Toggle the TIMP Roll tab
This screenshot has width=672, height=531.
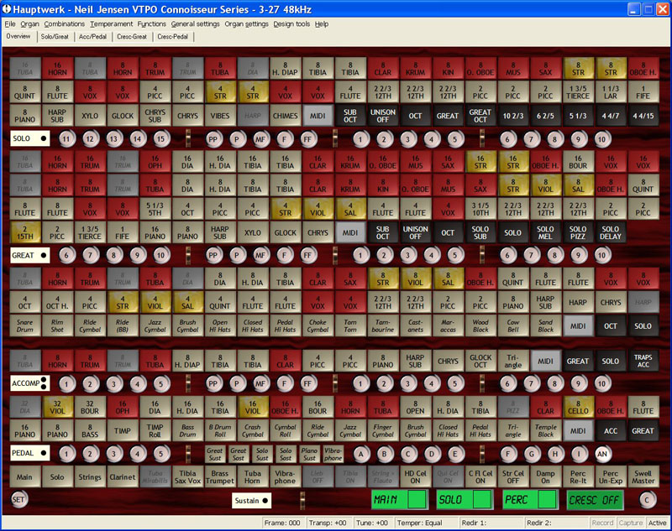point(155,430)
